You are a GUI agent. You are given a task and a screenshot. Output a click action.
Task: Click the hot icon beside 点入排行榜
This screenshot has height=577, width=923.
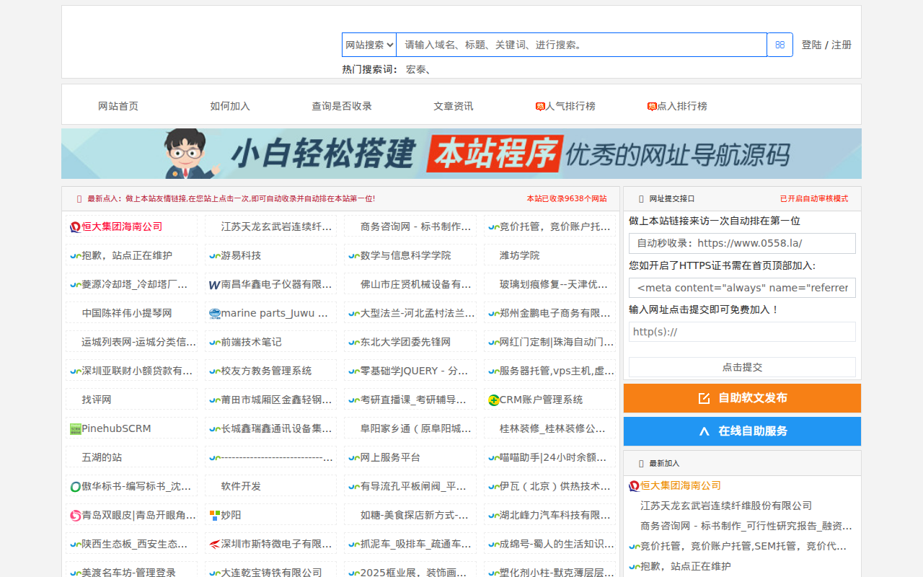652,107
